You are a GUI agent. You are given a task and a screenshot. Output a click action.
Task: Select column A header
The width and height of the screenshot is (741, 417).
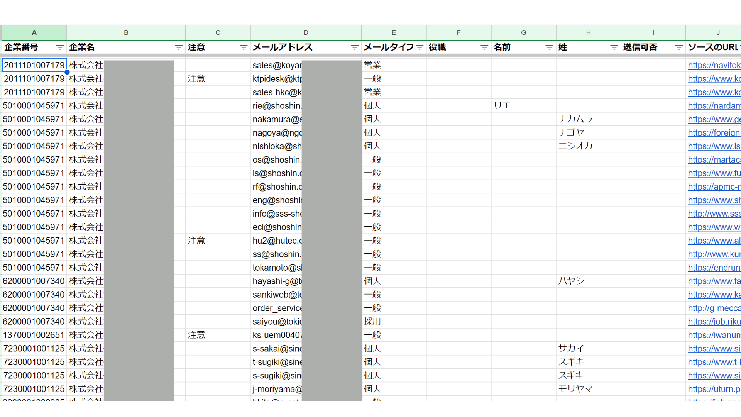34,33
